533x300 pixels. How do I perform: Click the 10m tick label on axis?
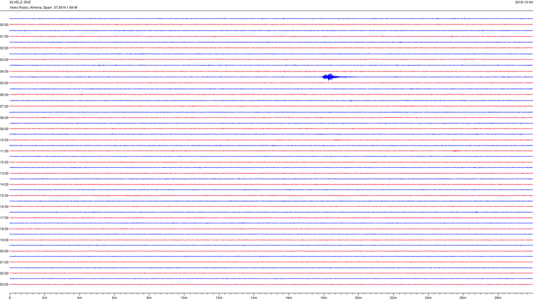(184, 298)
